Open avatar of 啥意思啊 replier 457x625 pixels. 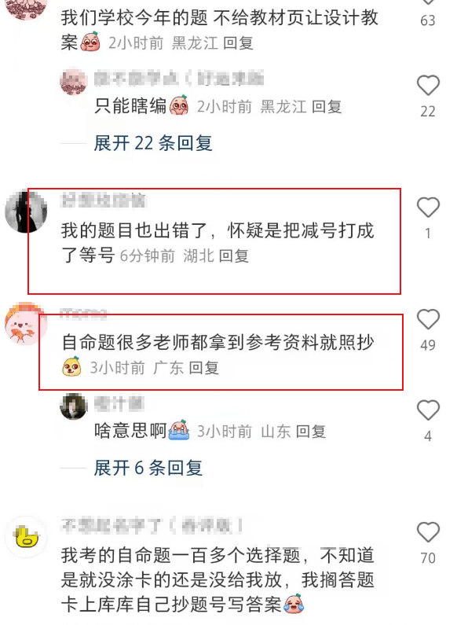[x=74, y=406]
